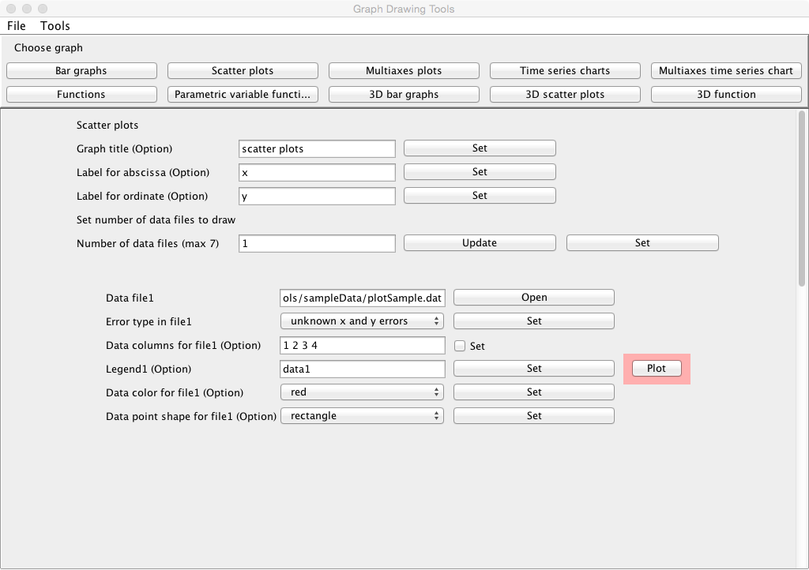The image size is (809, 570).
Task: Focus the ordinate label field
Action: tap(317, 197)
